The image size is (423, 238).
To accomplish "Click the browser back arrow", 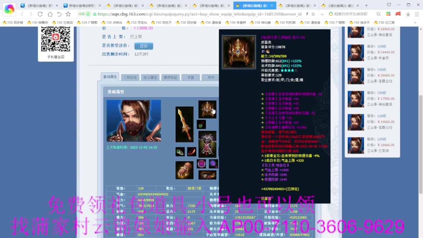I will [22, 14].
